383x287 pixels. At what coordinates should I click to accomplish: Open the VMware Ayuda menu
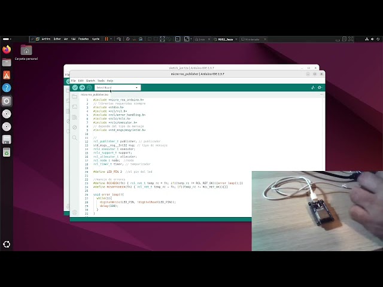coord(96,39)
